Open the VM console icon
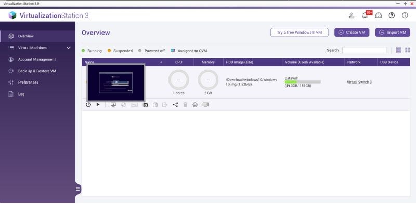 point(113,105)
